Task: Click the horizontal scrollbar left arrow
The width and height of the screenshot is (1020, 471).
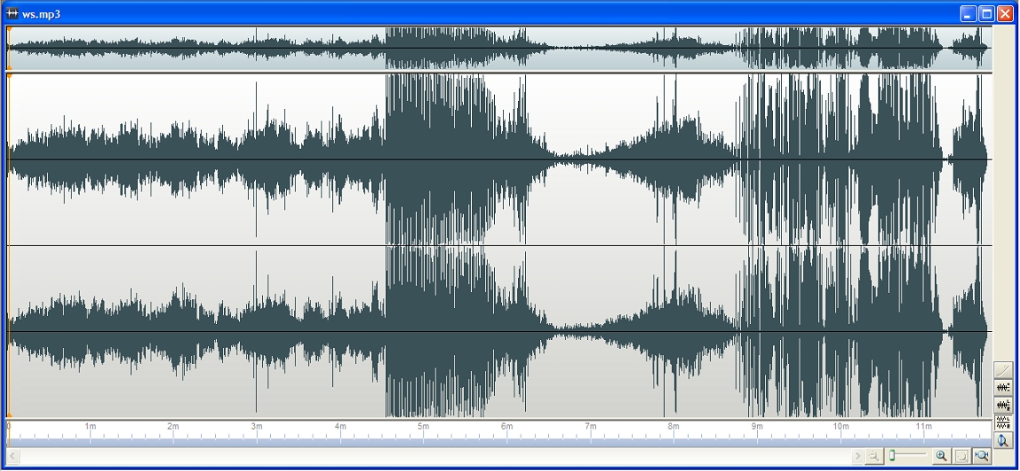Action: coord(12,456)
